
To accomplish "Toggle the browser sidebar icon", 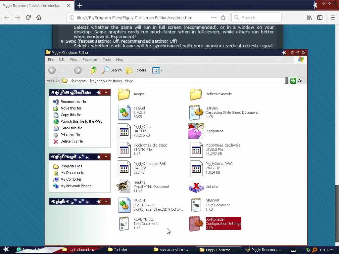I will coord(320,18).
